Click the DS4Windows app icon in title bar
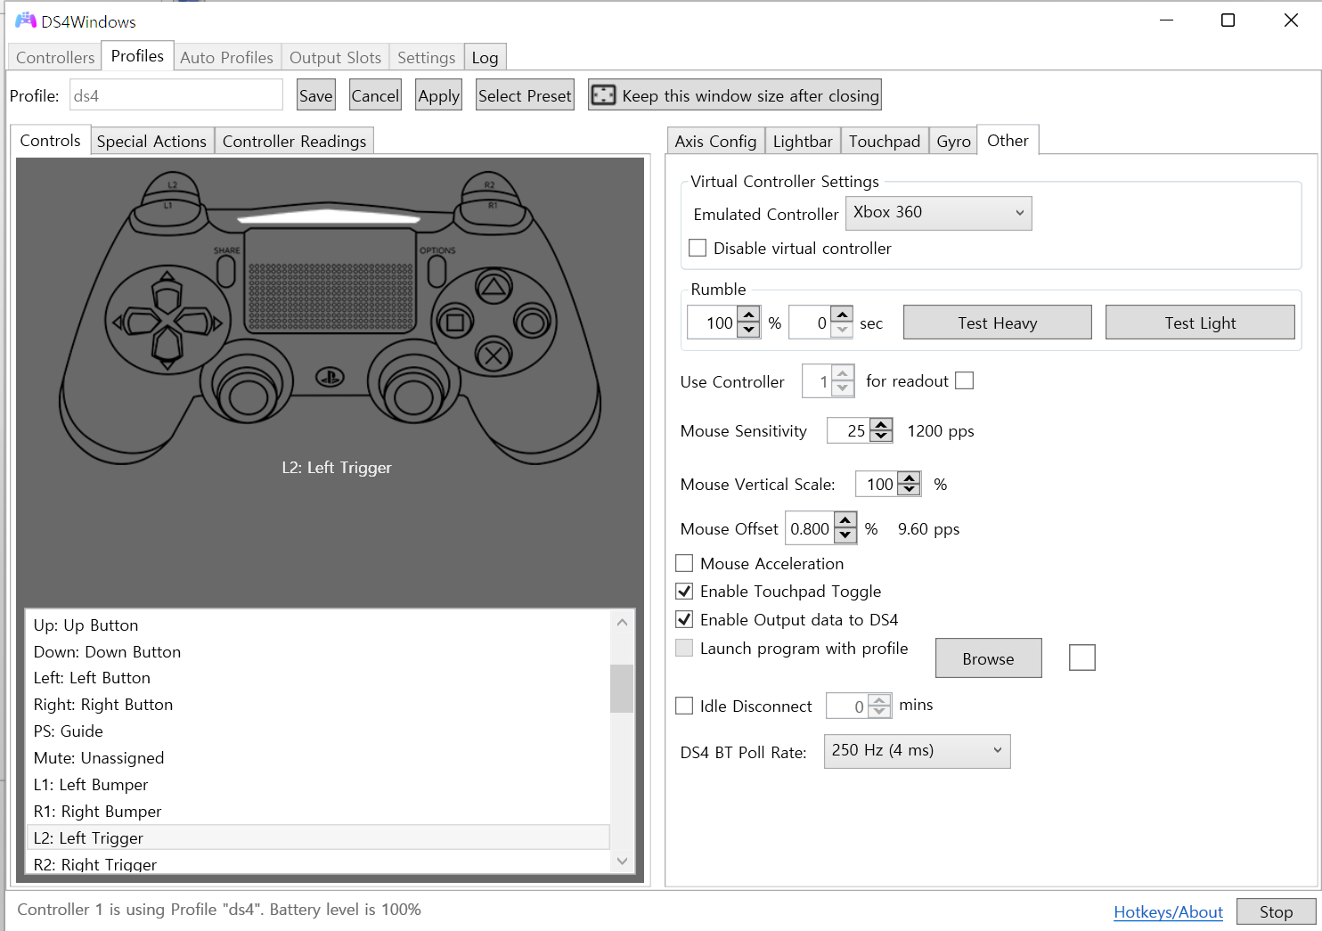 [26, 20]
